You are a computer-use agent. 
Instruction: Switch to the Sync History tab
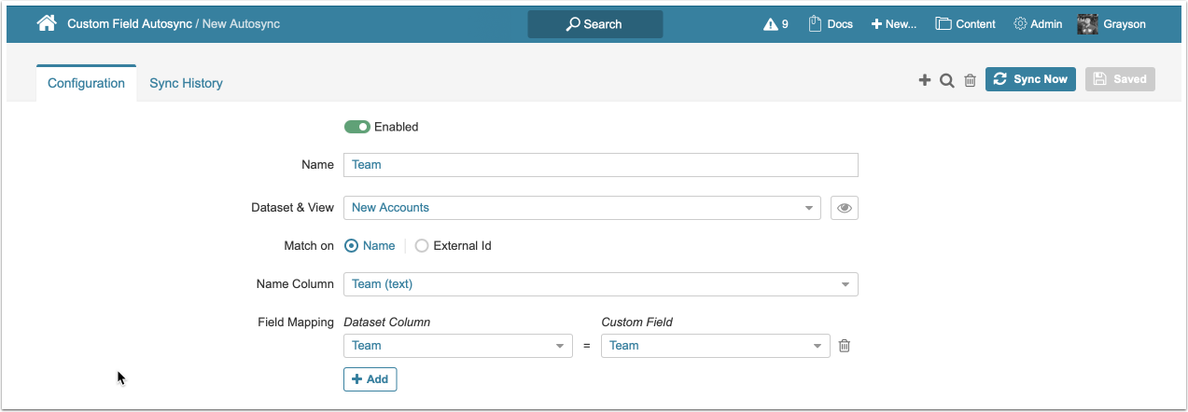coord(186,83)
